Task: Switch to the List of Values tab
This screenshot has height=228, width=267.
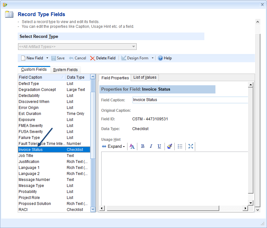Action: (x=145, y=77)
